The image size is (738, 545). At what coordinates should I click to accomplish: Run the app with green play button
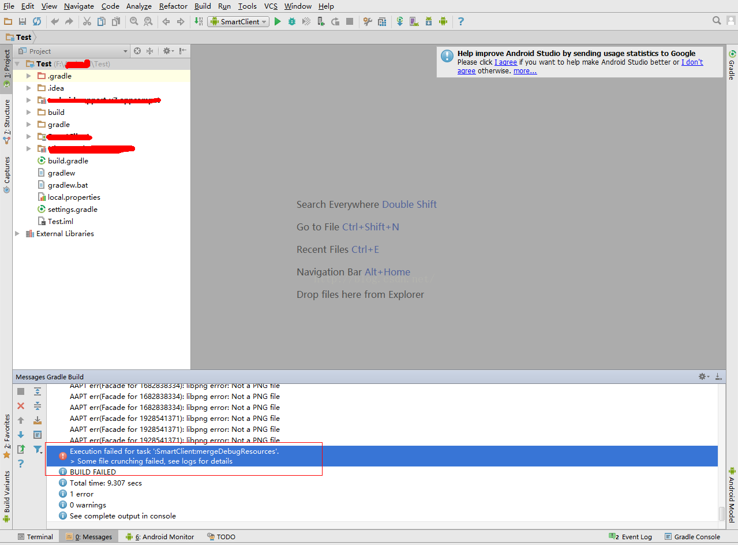click(x=278, y=21)
